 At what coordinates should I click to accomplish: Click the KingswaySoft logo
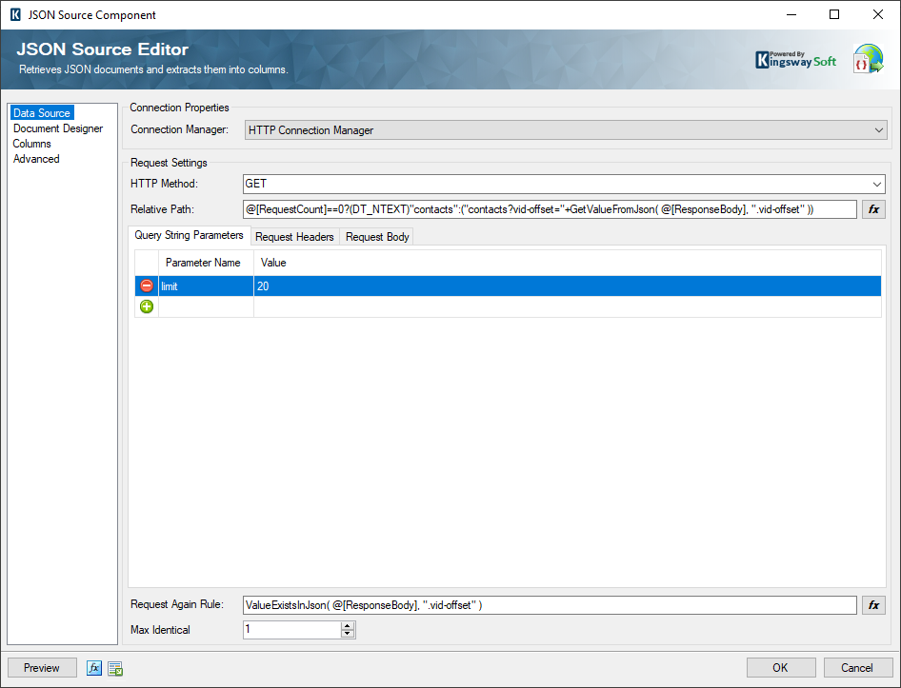(x=796, y=58)
